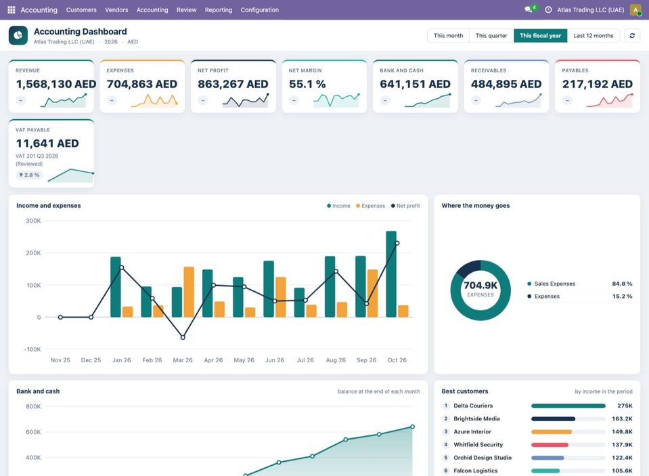Click the Mar 26 orange expenses bar
The image size is (649, 476).
[189, 292]
